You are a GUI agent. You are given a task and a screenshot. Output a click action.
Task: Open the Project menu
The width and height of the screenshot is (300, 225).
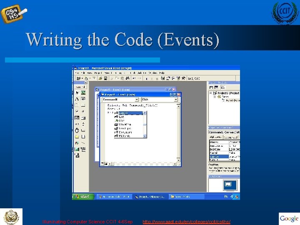(98, 73)
